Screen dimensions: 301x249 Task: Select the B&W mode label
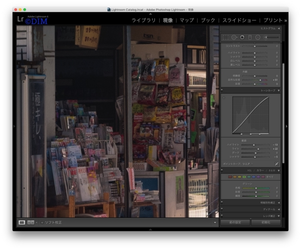(x=272, y=171)
